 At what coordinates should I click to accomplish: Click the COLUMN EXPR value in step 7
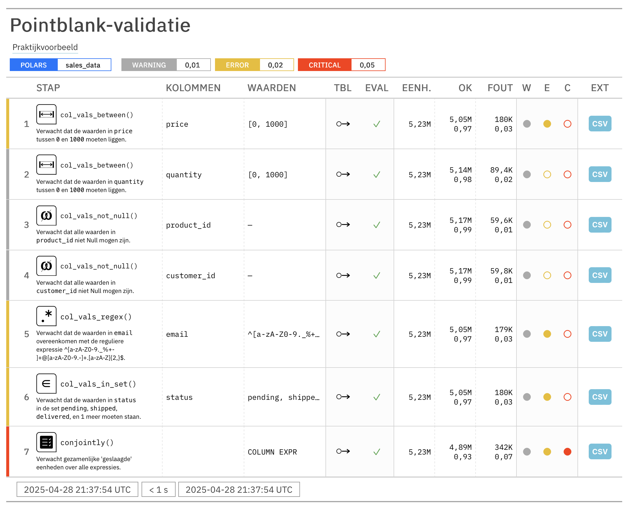click(x=272, y=452)
